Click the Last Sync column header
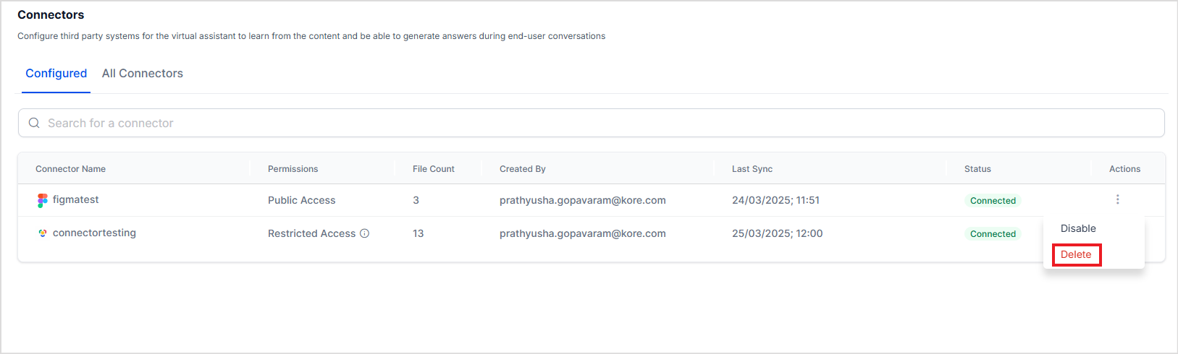The height and width of the screenshot is (354, 1178). pyautogui.click(x=752, y=169)
